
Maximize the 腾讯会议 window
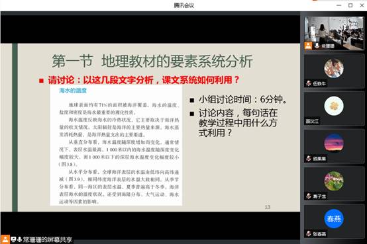[x=350, y=5]
